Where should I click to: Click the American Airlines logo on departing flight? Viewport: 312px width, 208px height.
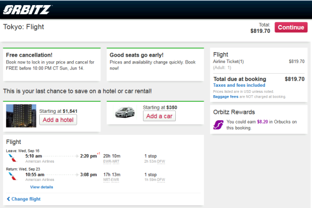pyautogui.click(x=12, y=158)
